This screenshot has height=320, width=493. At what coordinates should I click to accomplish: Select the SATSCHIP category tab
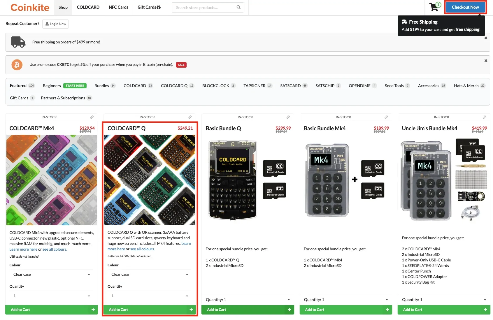click(x=328, y=86)
